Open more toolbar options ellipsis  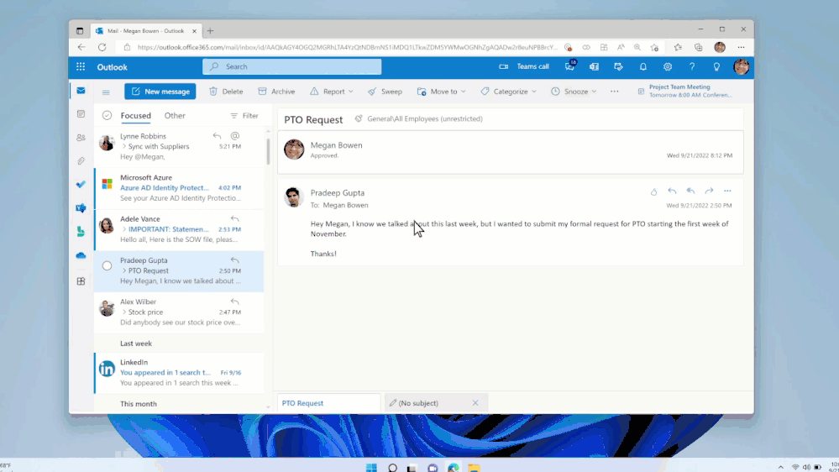(614, 92)
